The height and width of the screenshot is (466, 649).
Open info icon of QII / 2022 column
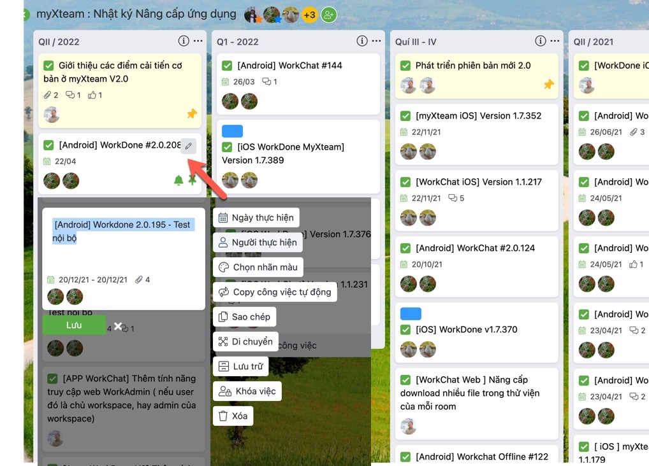point(183,41)
